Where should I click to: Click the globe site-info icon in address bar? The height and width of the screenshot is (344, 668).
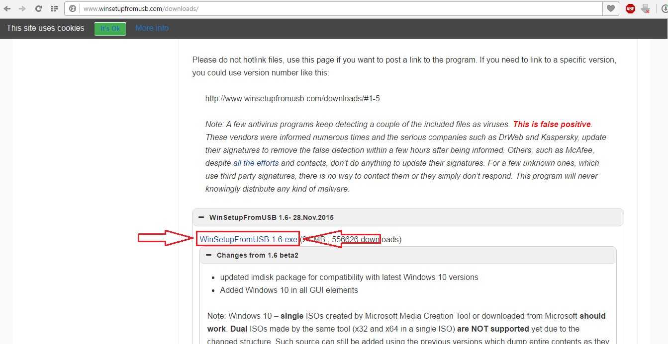coord(73,8)
